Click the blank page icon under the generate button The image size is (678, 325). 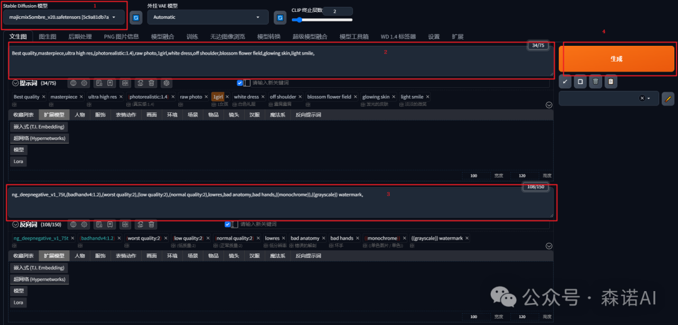(580, 82)
